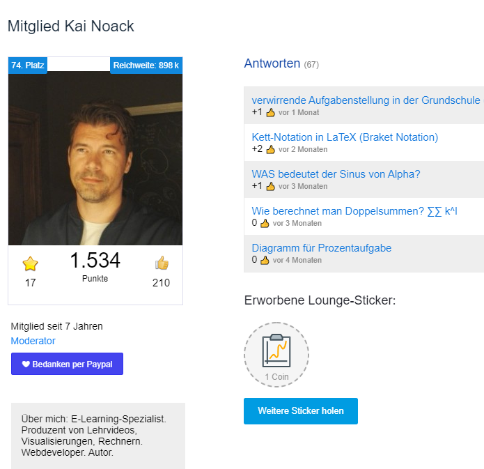Click the thumbs-up on the Diagramm Prozentaufgabe answer
The width and height of the screenshot is (484, 469).
pyautogui.click(x=265, y=261)
